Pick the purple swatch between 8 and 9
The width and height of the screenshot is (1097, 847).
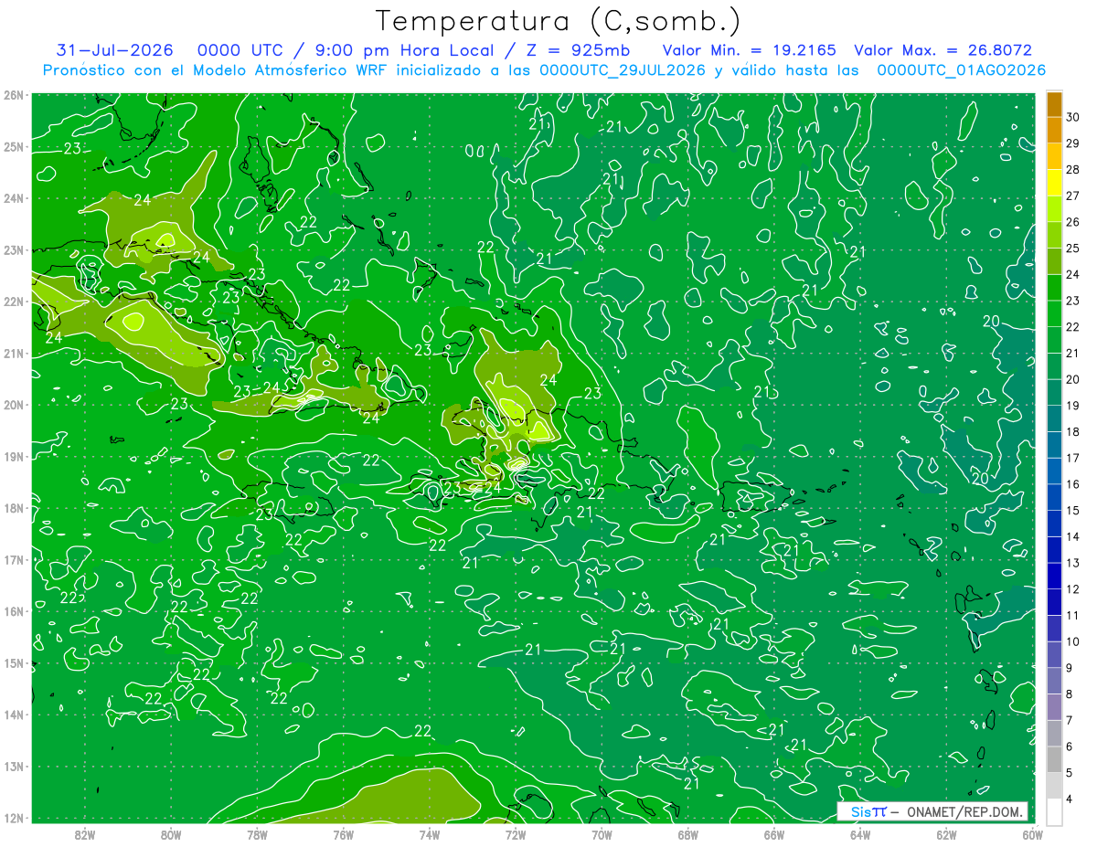[1054, 681]
